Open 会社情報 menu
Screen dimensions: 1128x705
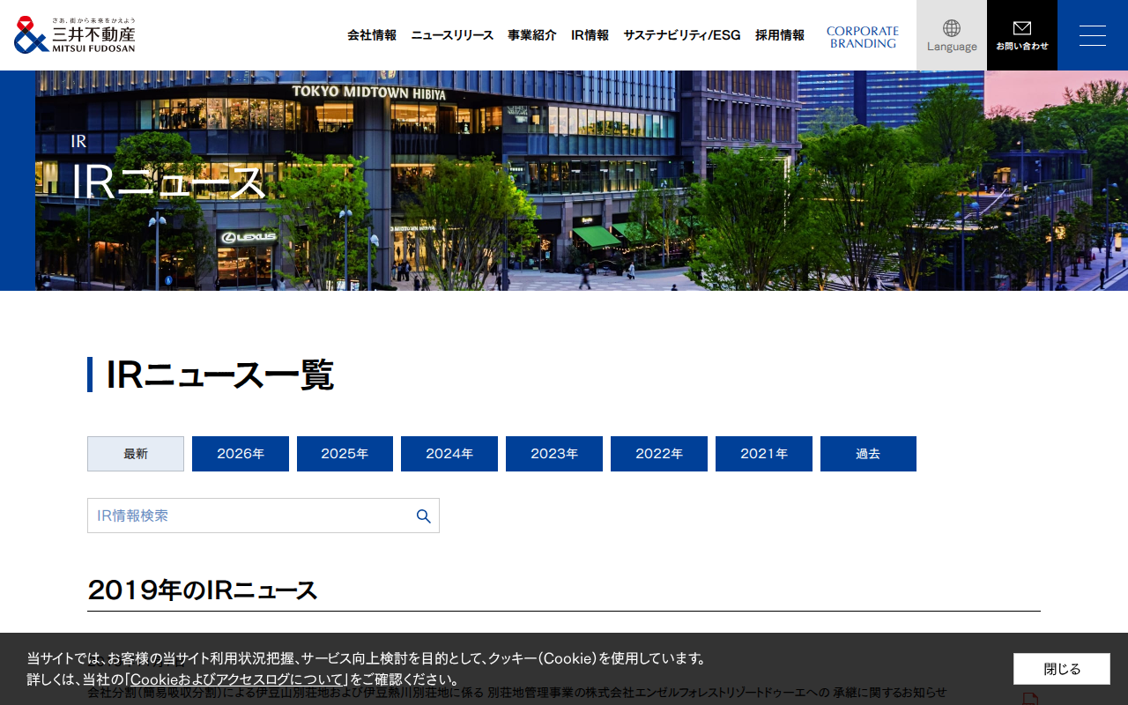pos(372,35)
